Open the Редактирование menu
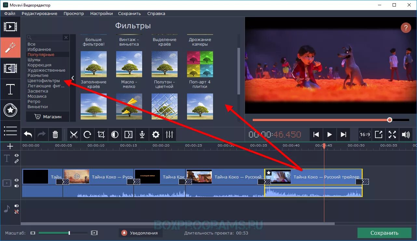Screen dimensions: 417x241 [x=39, y=13]
